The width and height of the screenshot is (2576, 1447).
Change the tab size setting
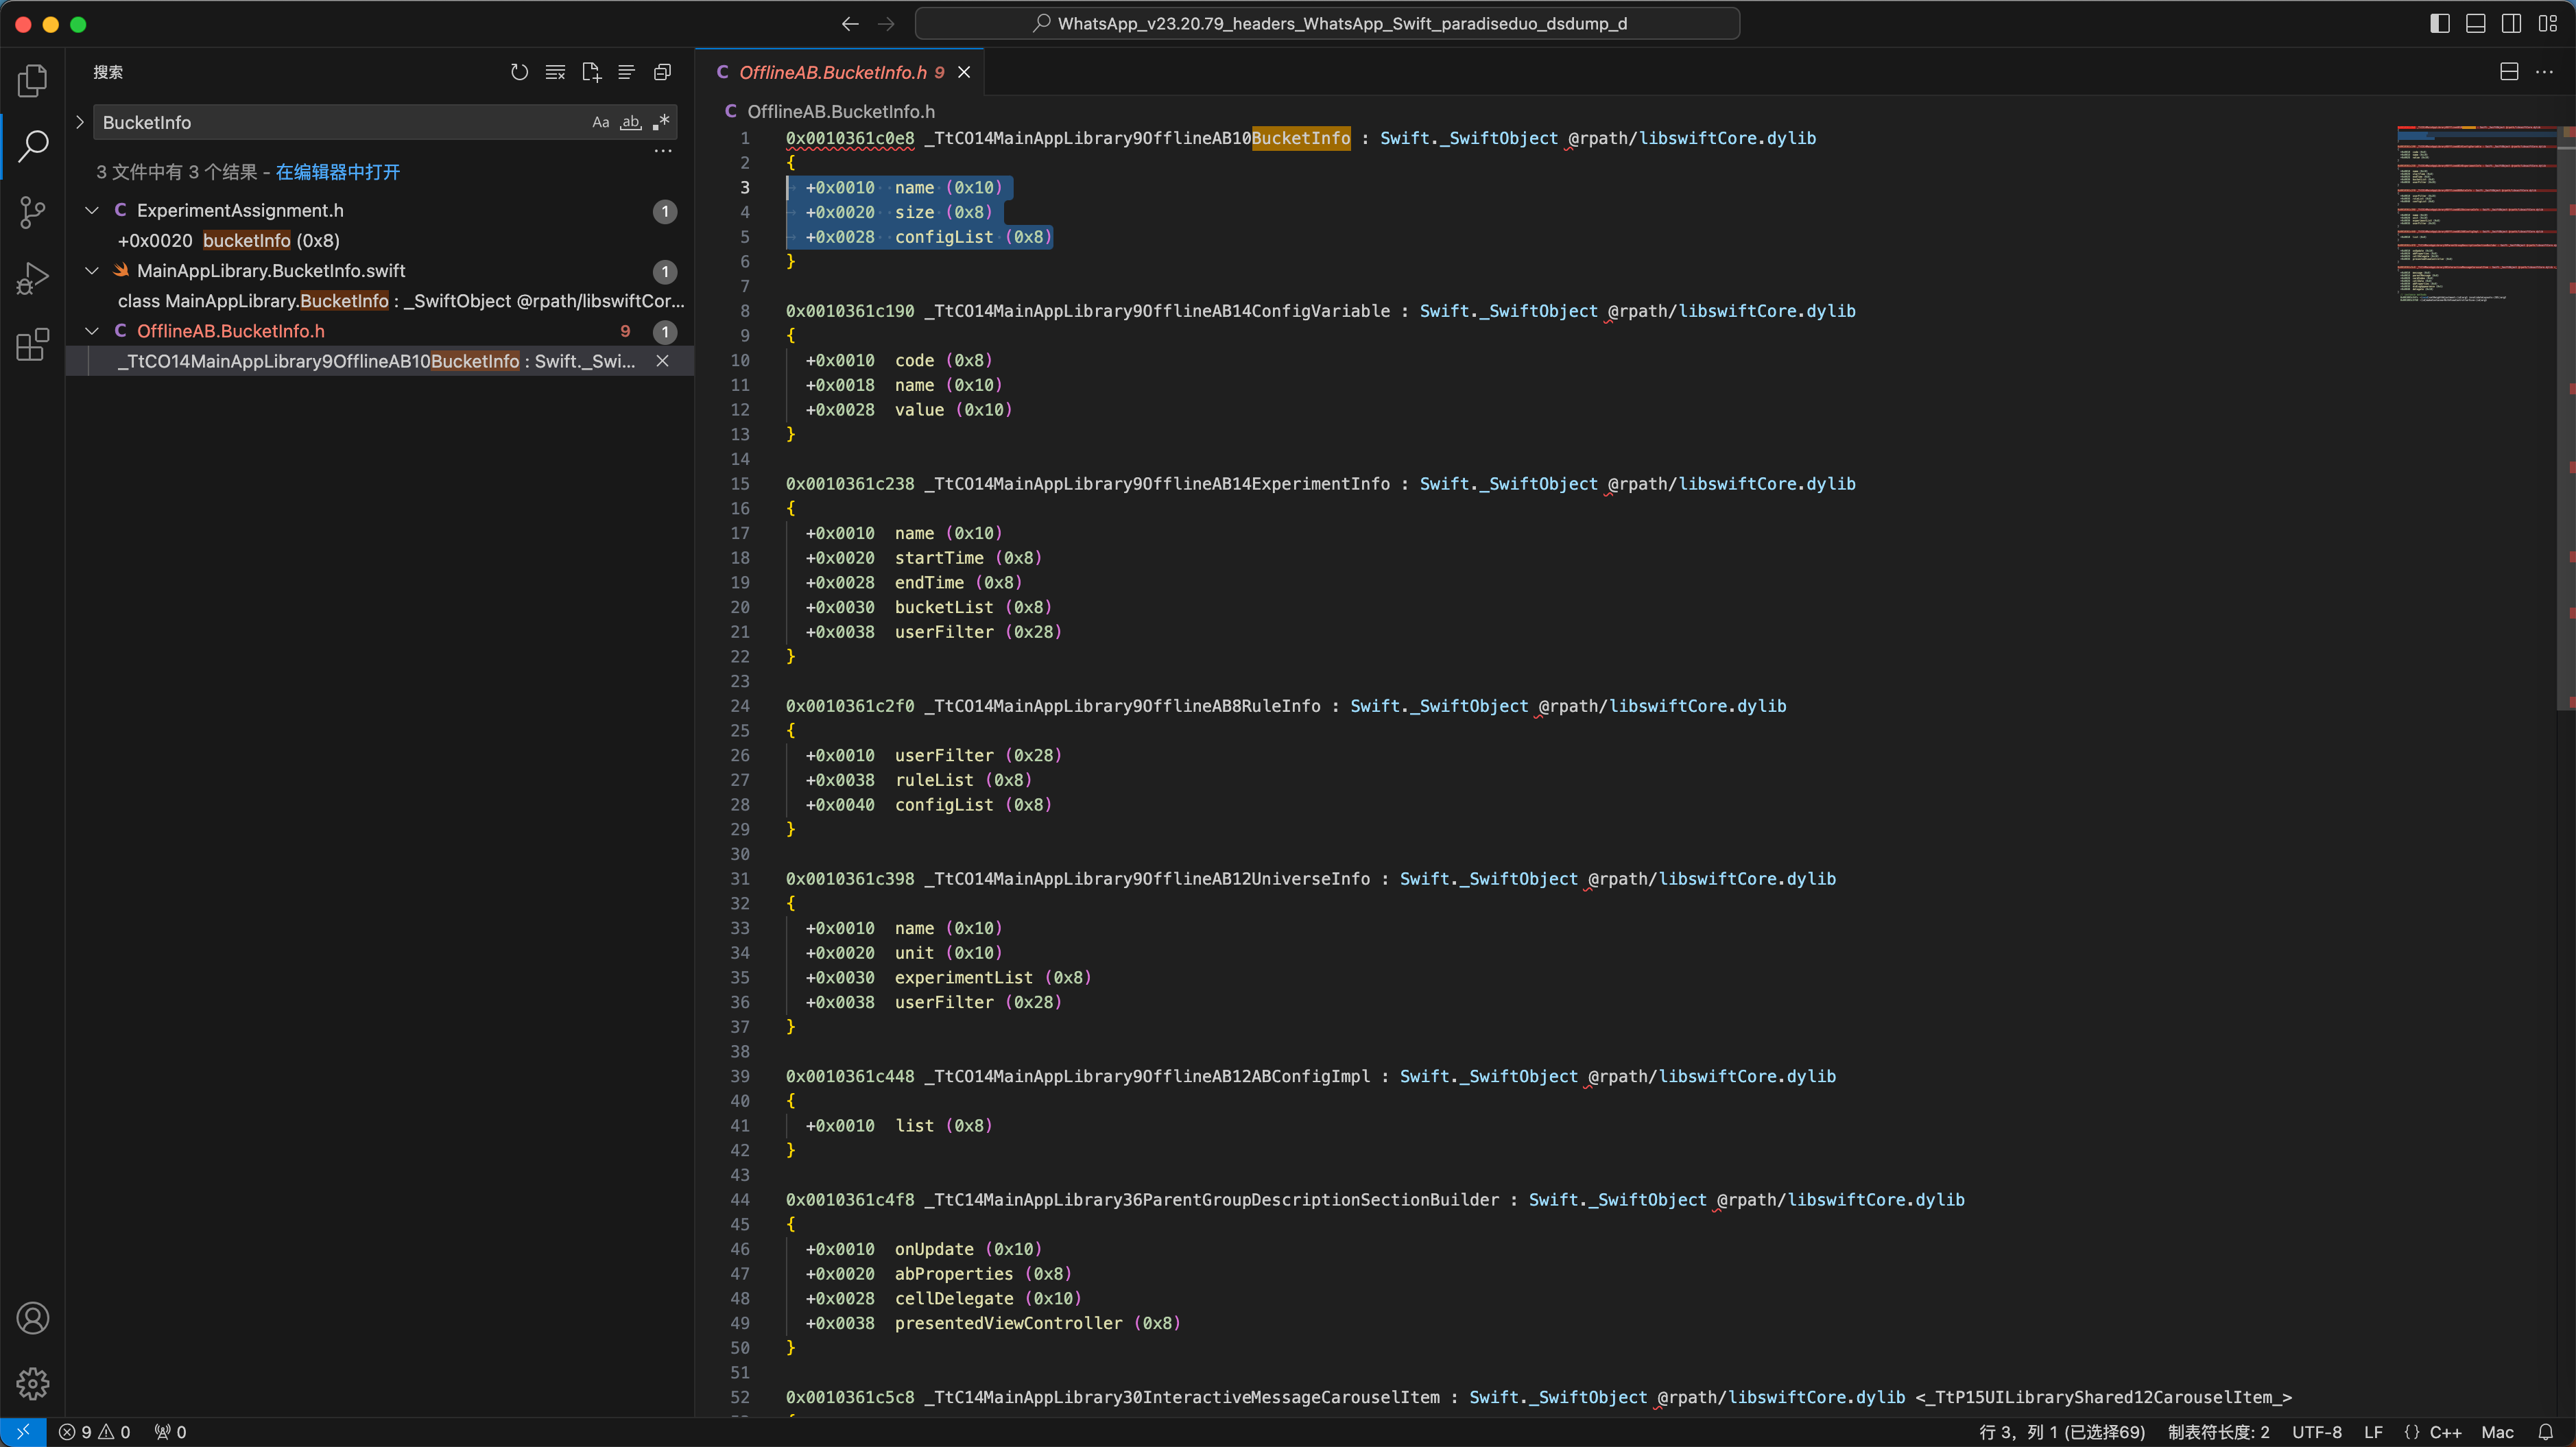2218,1432
